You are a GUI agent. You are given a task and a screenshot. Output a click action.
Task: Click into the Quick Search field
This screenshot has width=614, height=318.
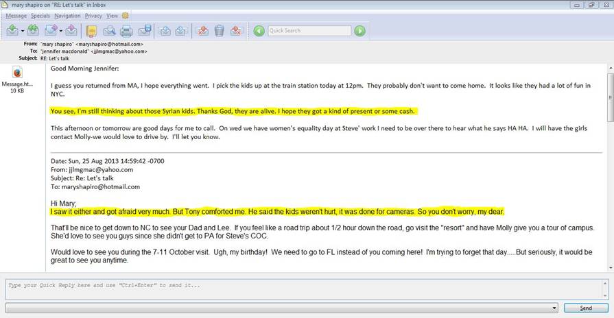[x=309, y=31]
